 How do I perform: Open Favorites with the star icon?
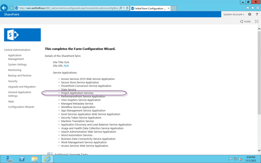[x=253, y=8]
